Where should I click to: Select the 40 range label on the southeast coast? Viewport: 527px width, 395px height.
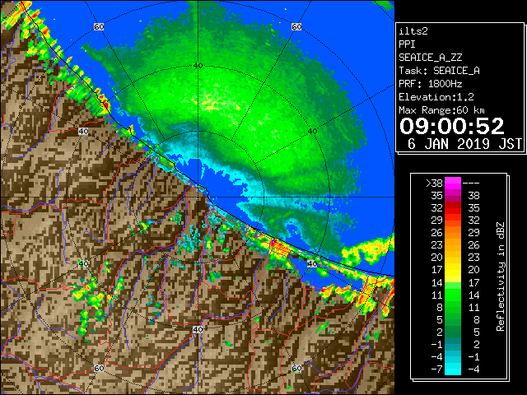pos(312,263)
